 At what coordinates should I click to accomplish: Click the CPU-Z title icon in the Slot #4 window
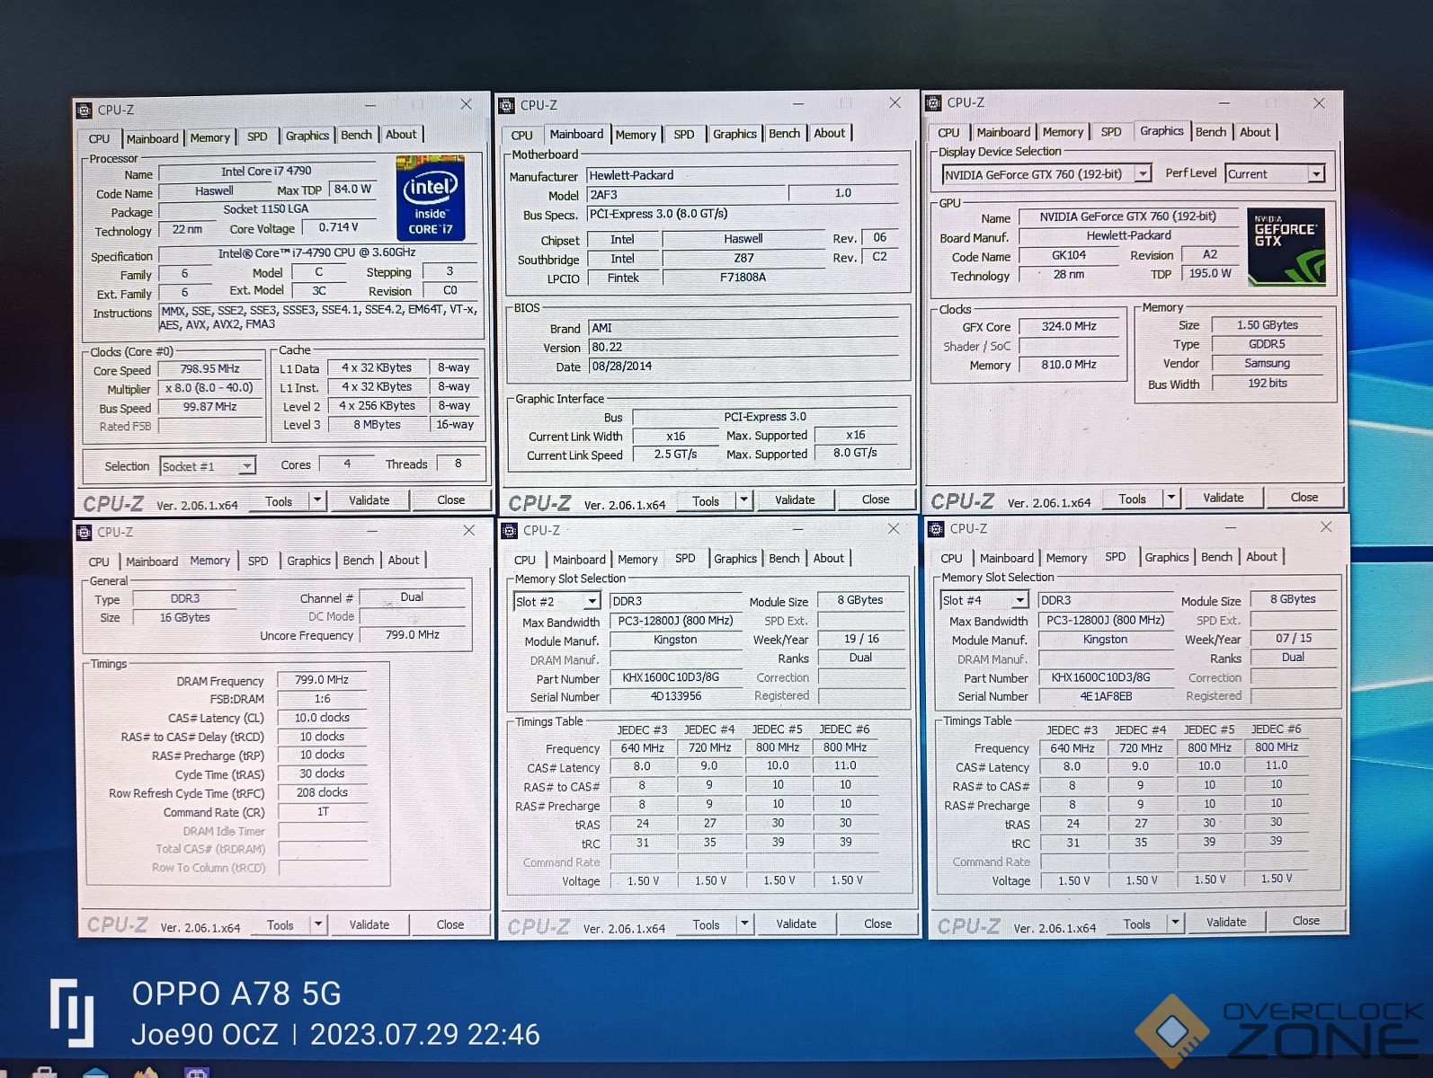tap(937, 529)
